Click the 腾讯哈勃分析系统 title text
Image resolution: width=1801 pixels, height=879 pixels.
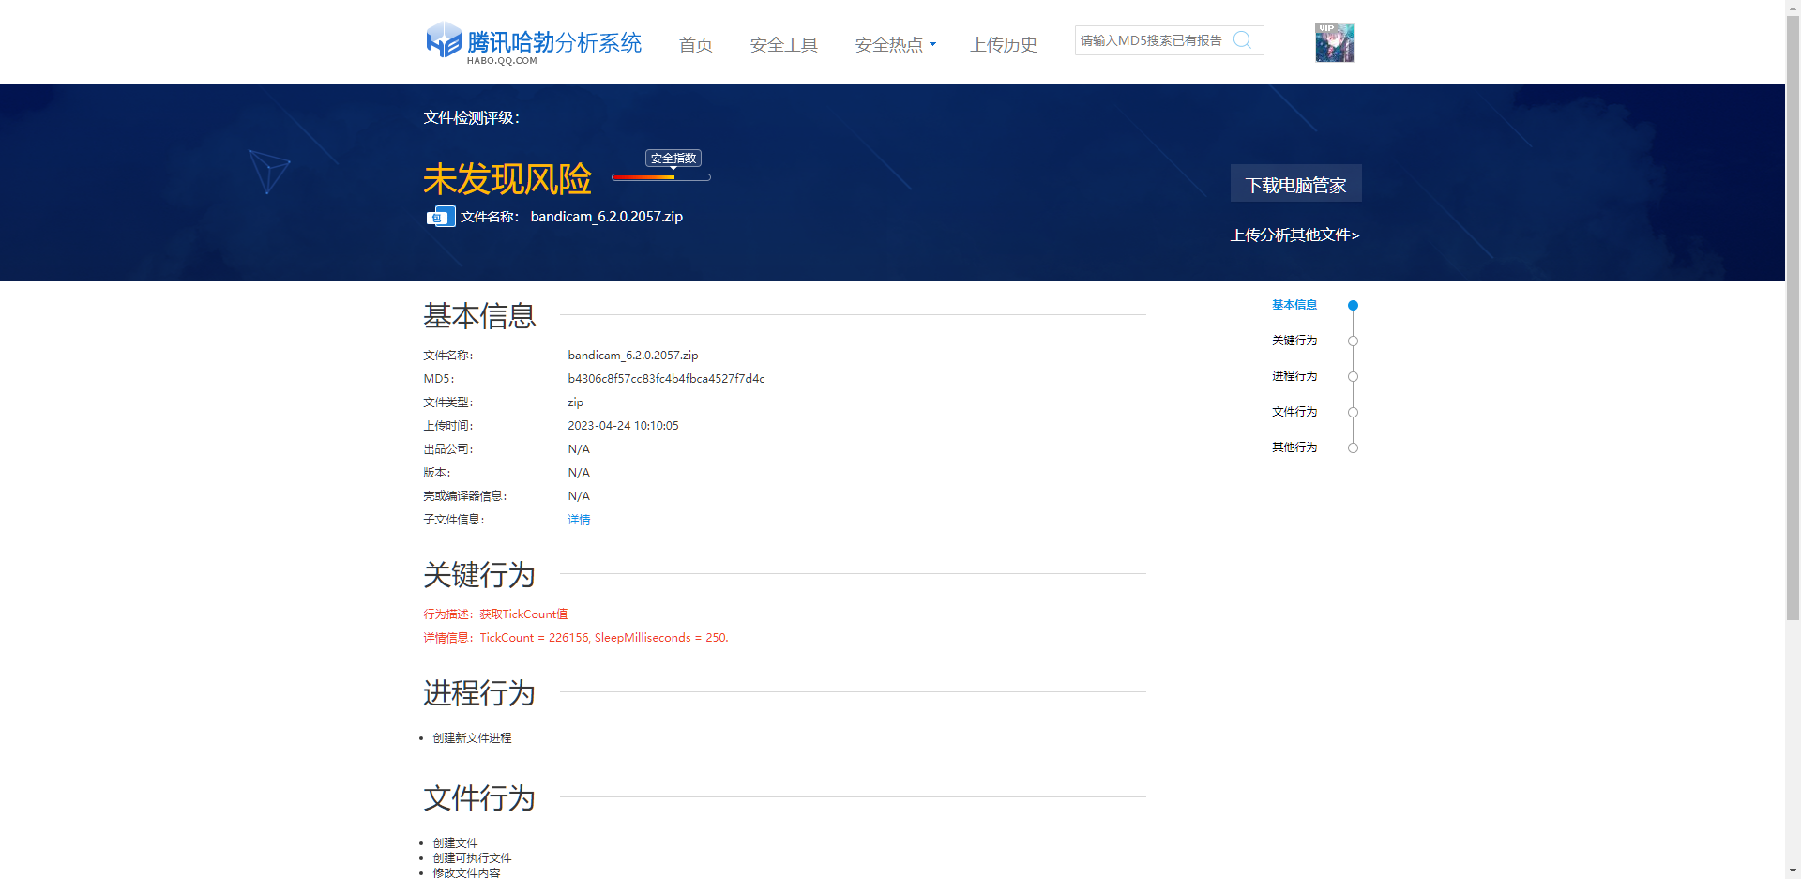[x=554, y=42]
